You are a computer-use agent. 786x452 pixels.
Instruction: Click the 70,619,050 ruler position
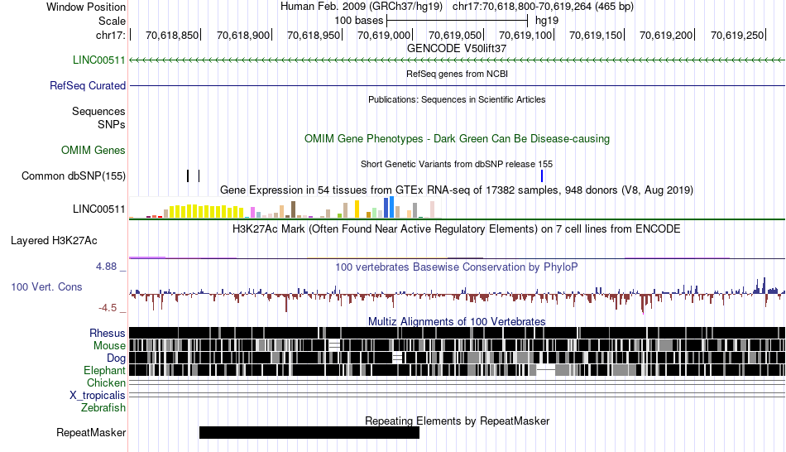click(x=455, y=35)
